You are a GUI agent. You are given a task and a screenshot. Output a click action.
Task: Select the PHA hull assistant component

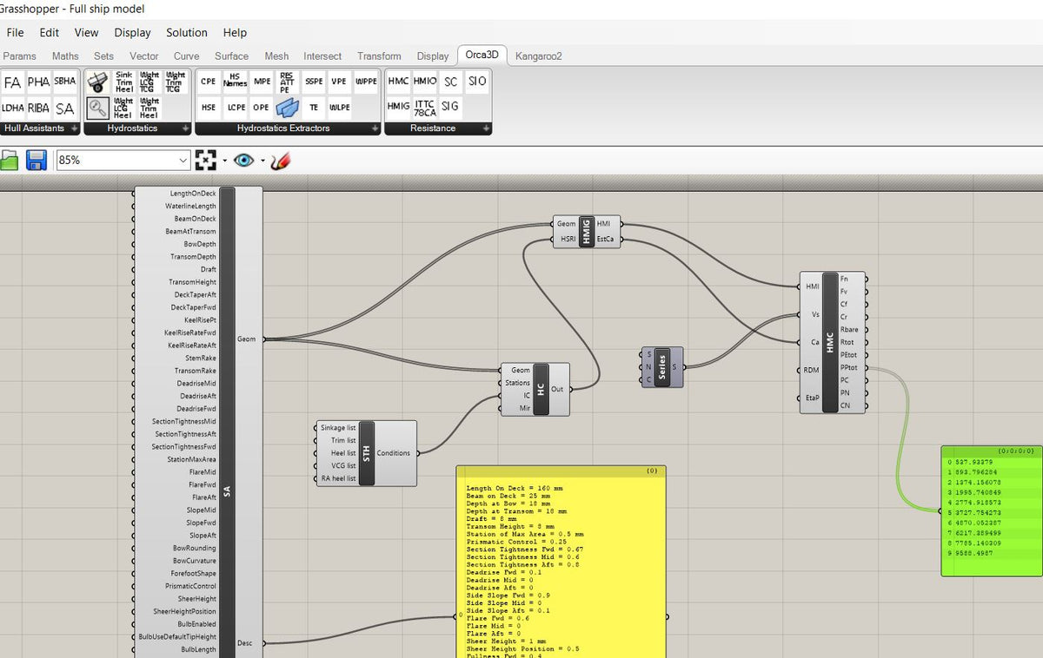38,82
